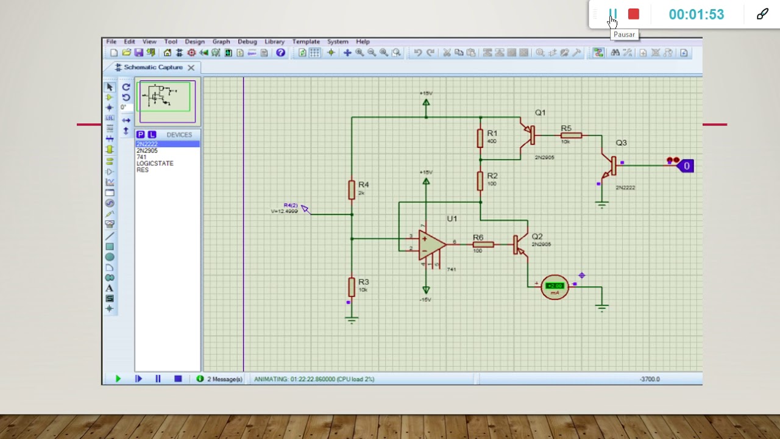Click the Zoom In magnifier icon
780x439 pixels.
click(360, 53)
